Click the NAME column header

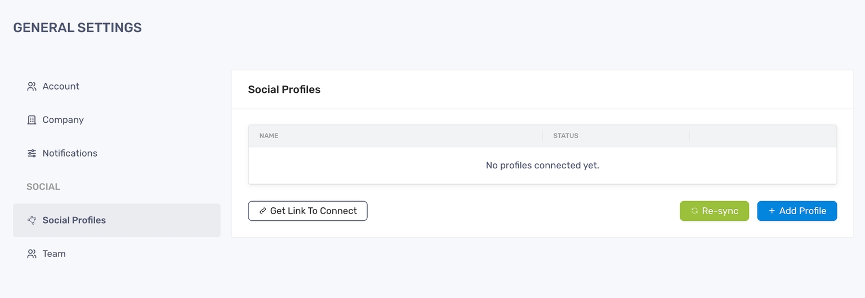[x=269, y=136]
